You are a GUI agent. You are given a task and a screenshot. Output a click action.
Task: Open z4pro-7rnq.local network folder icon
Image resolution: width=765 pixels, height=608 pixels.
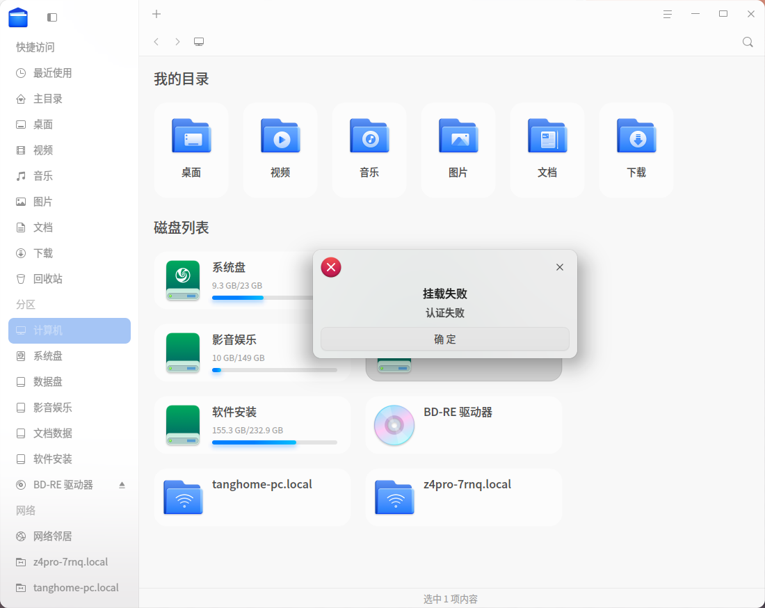pyautogui.click(x=394, y=497)
